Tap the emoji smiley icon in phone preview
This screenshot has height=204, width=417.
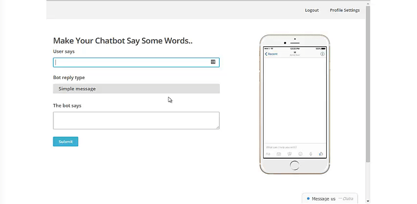pos(300,154)
